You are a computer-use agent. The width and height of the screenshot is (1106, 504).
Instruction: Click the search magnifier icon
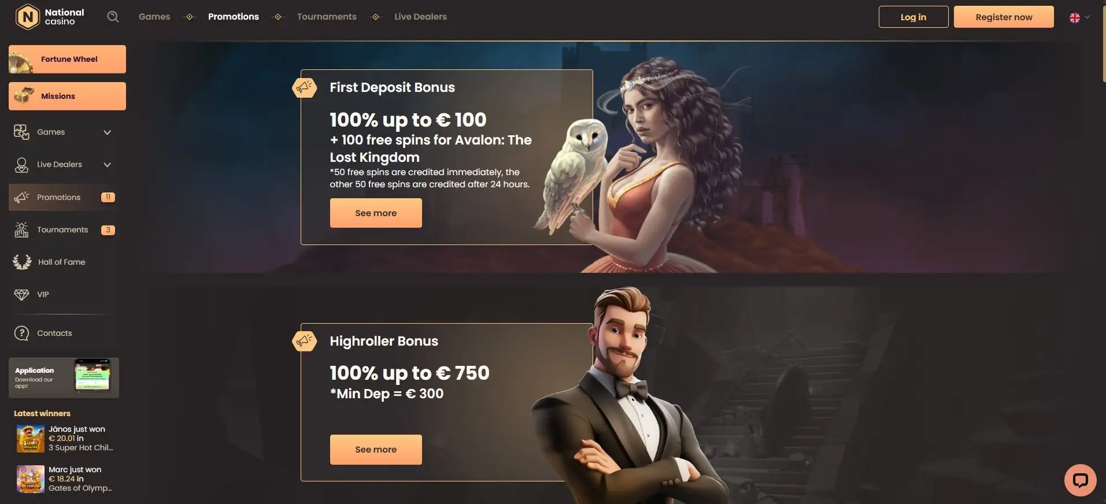[x=113, y=17]
